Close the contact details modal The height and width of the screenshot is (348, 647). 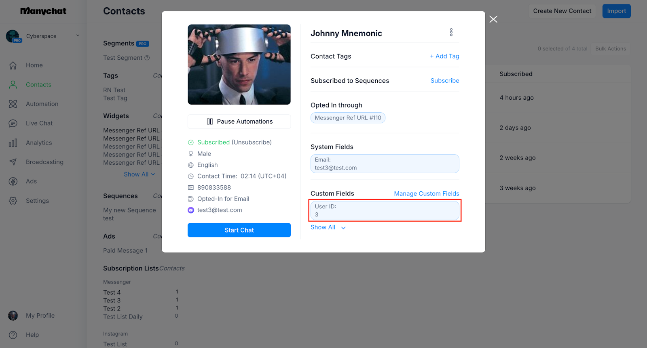[493, 19]
